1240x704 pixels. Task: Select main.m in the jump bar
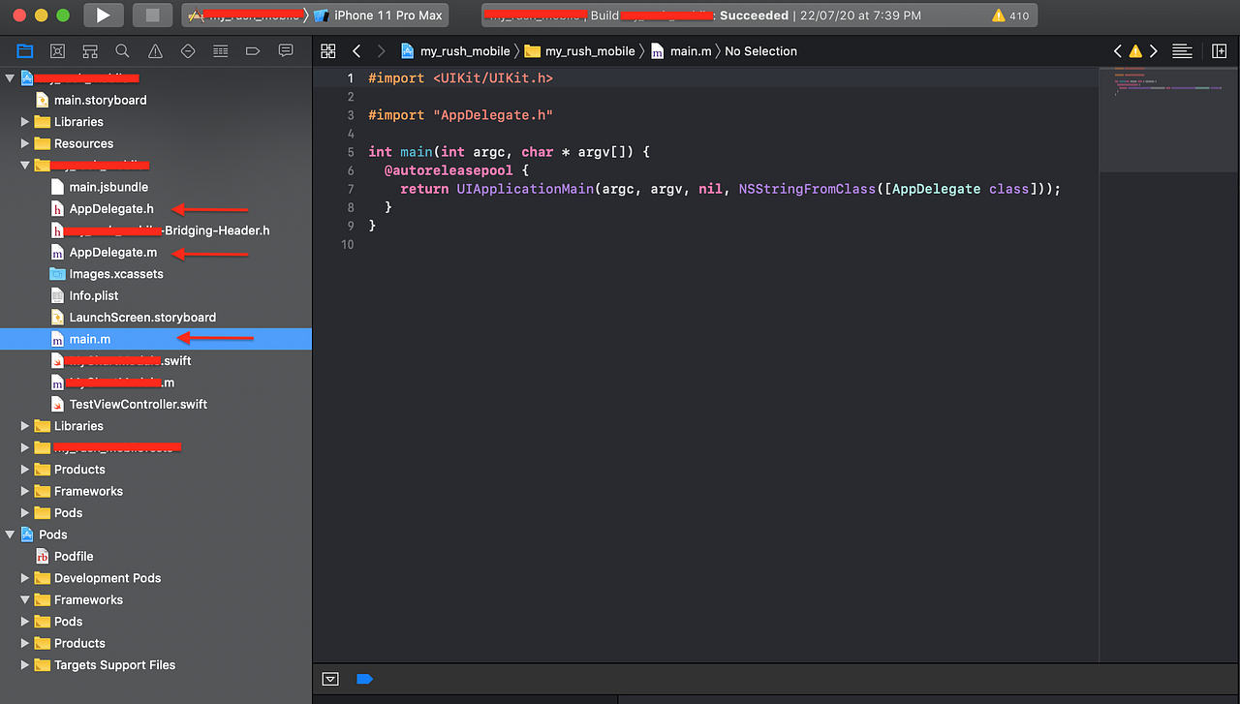click(692, 50)
